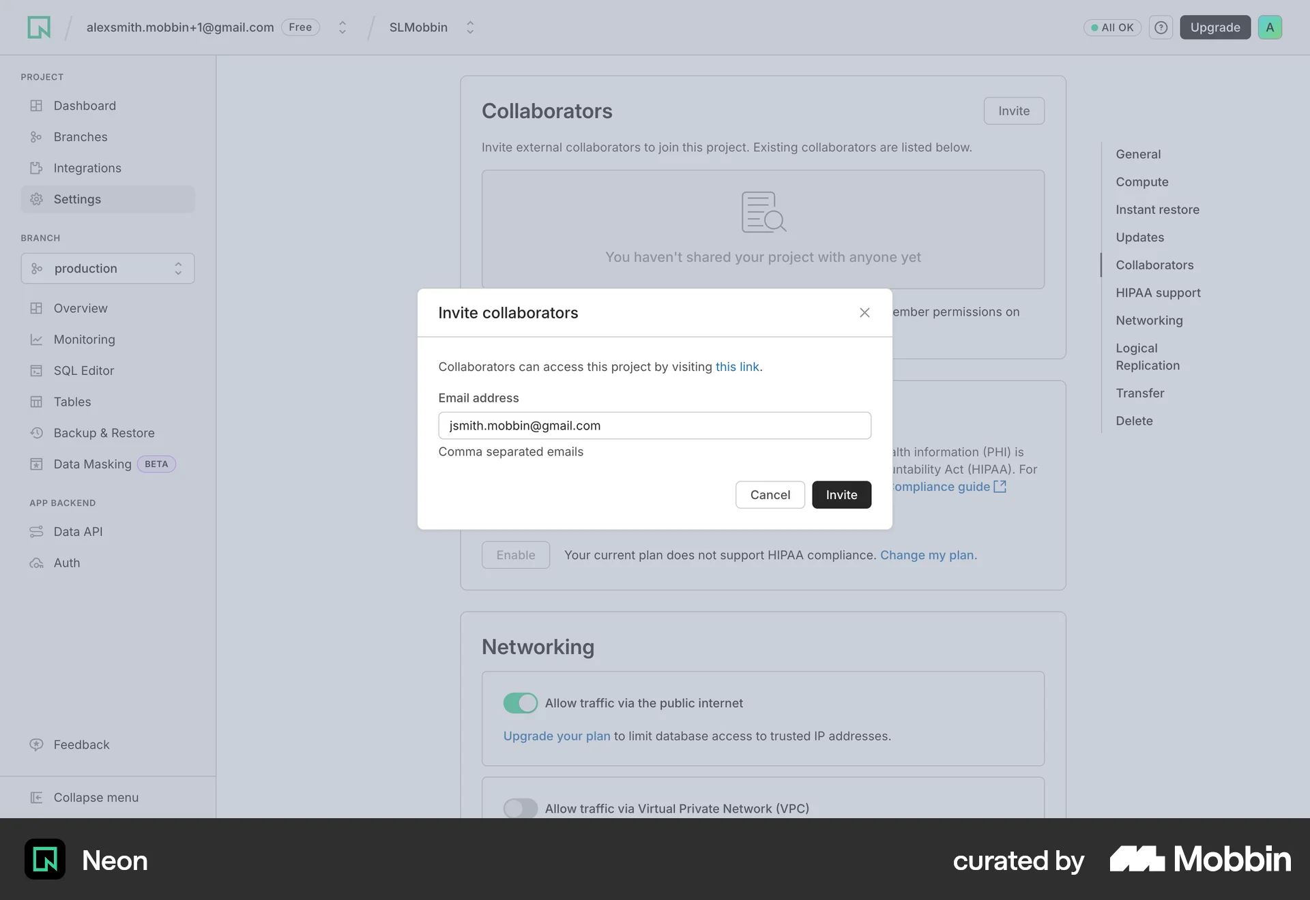Click the Overview icon in branch section
Image resolution: width=1310 pixels, height=900 pixels.
click(x=36, y=308)
